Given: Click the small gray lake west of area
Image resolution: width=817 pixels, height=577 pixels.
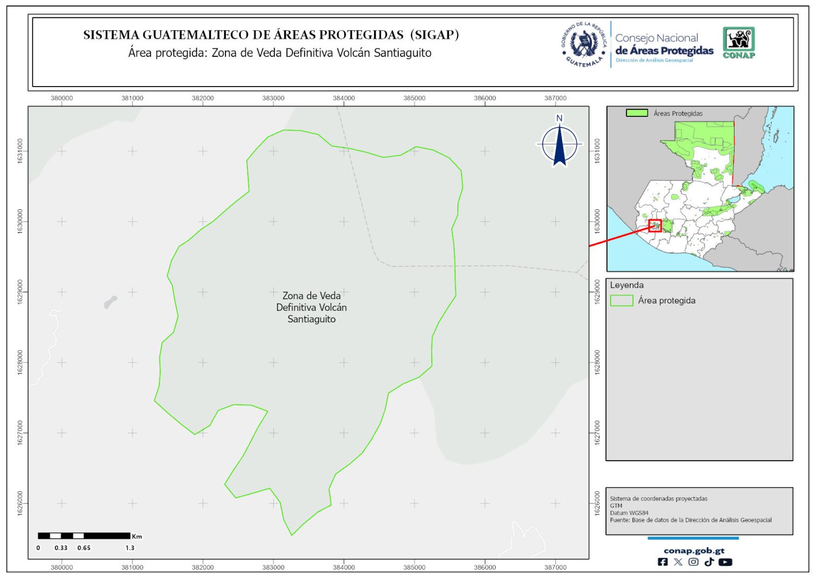Looking at the screenshot, I should 110,302.
